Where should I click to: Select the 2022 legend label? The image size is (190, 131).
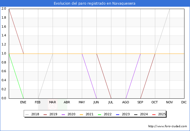[108, 114]
